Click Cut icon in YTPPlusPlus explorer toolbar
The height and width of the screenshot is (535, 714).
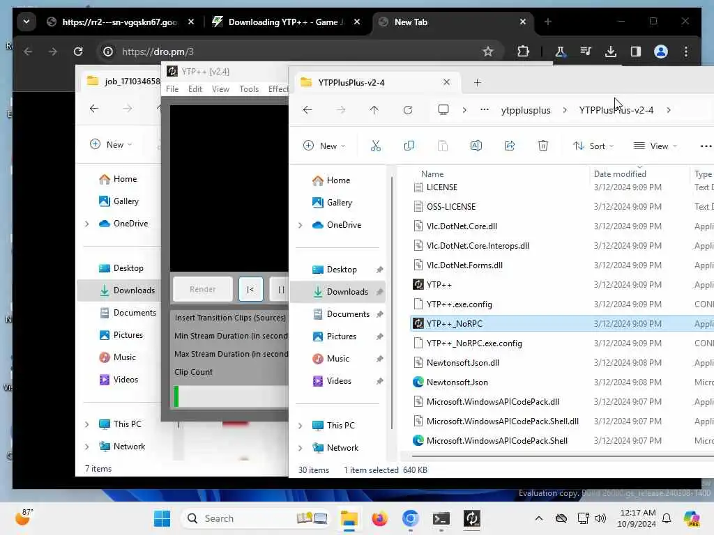[x=375, y=146]
